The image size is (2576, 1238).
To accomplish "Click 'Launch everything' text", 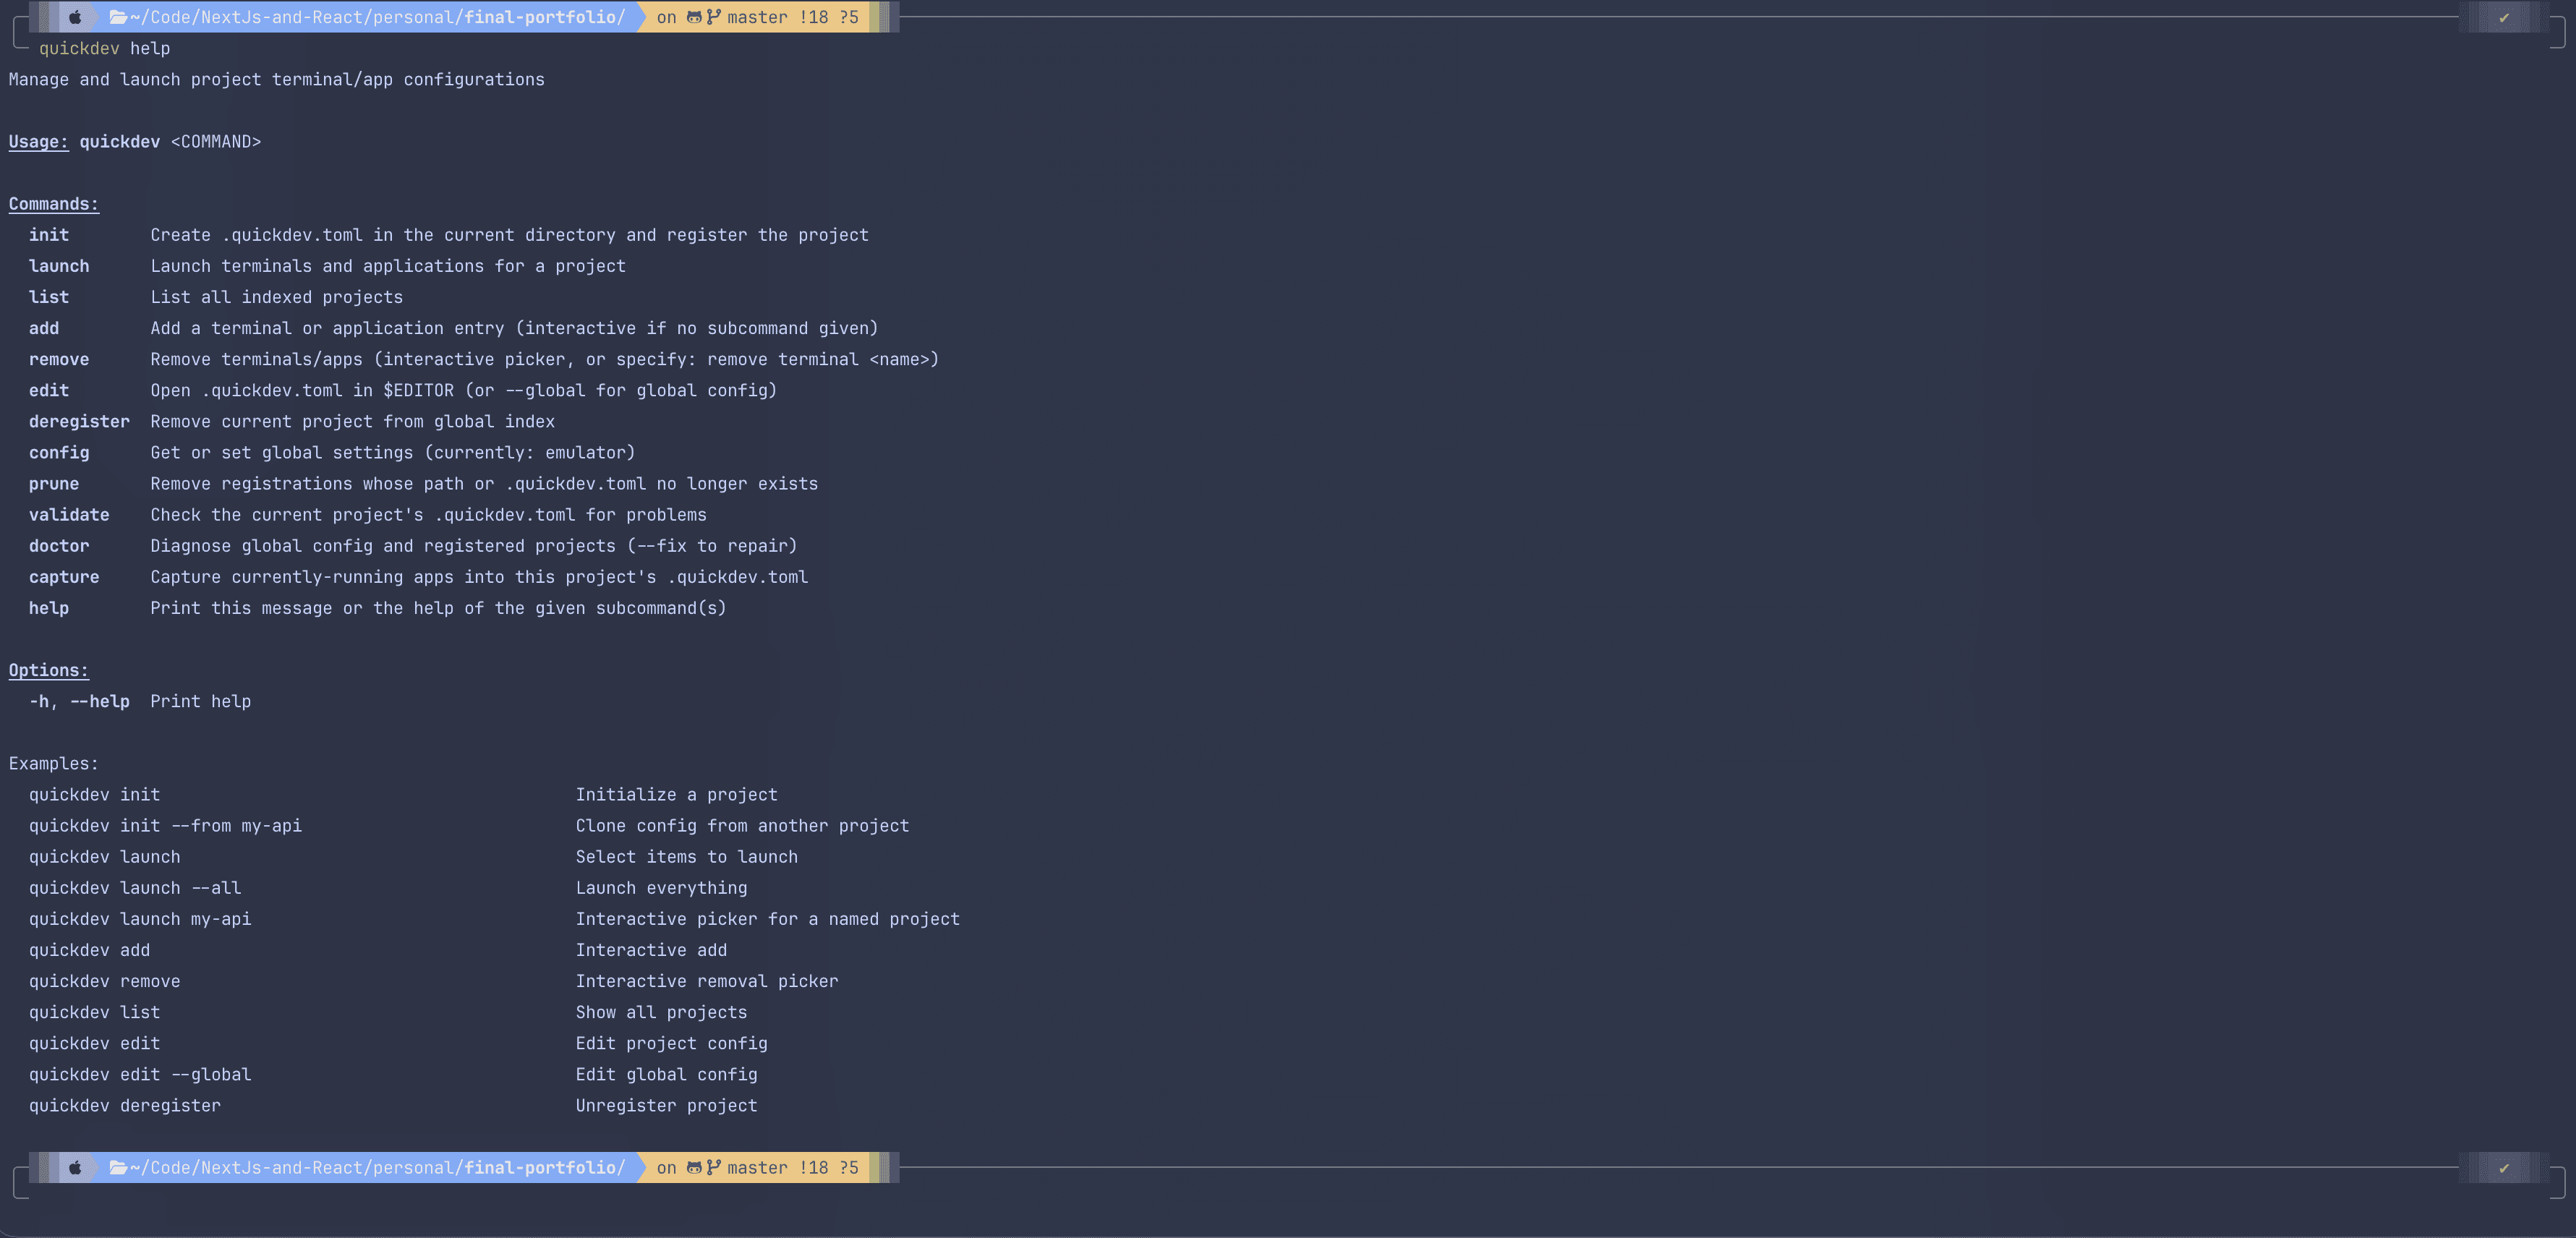I will tap(662, 888).
